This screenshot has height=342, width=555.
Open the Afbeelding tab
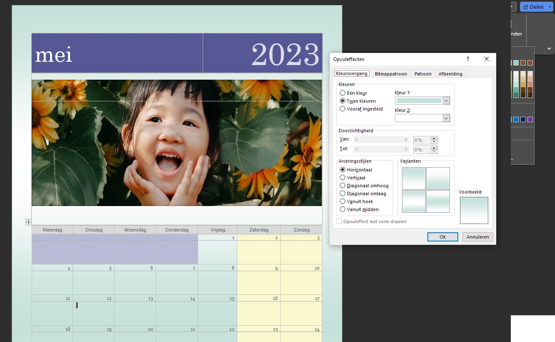450,74
